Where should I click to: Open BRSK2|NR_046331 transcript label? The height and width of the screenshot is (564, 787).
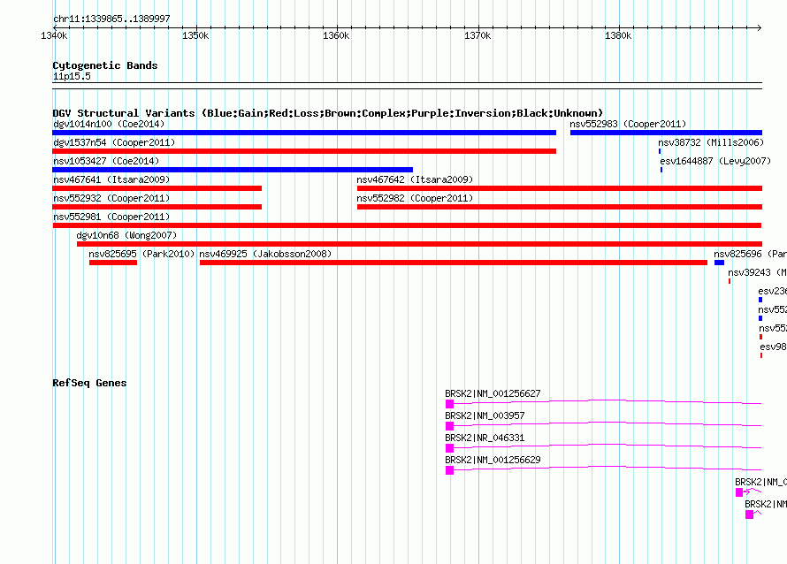tap(485, 438)
